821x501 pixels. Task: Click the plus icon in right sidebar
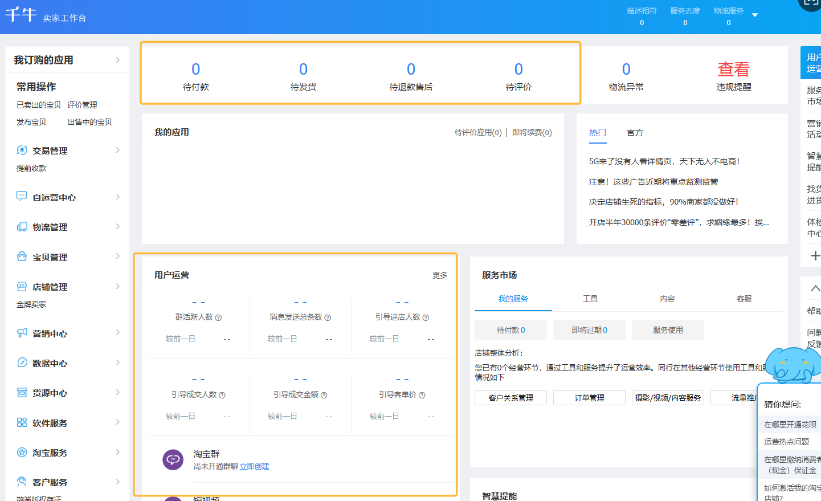click(x=815, y=255)
